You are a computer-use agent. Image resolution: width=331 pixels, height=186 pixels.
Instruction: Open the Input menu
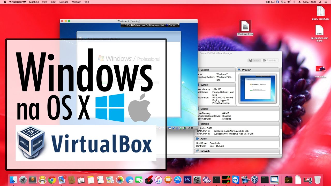point(53,2)
